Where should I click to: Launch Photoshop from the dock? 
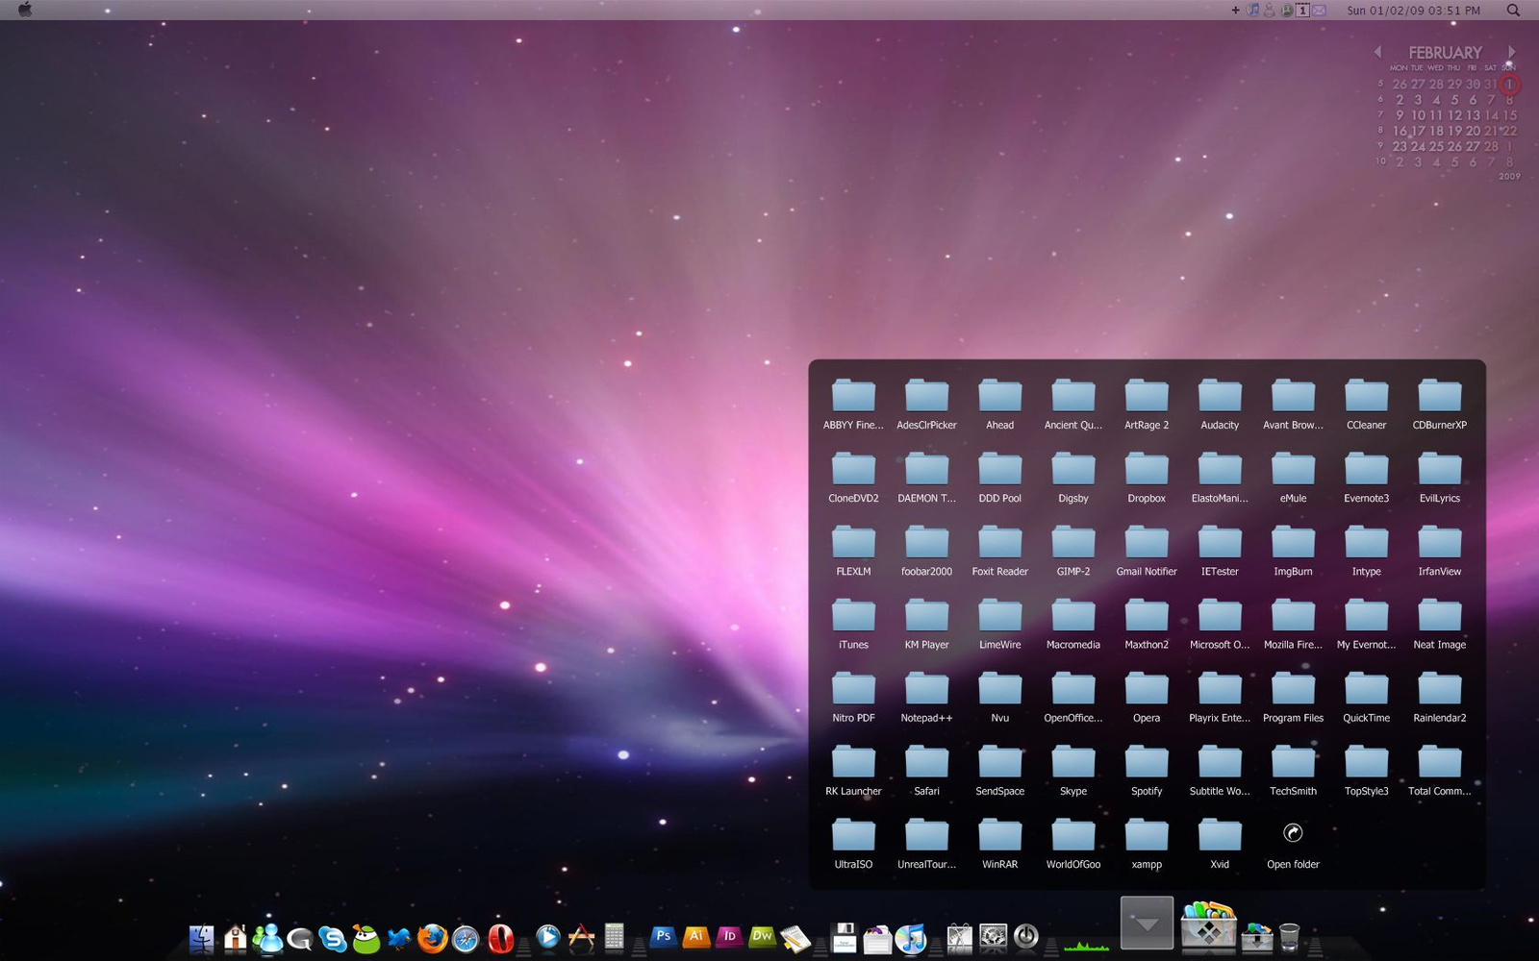(663, 936)
